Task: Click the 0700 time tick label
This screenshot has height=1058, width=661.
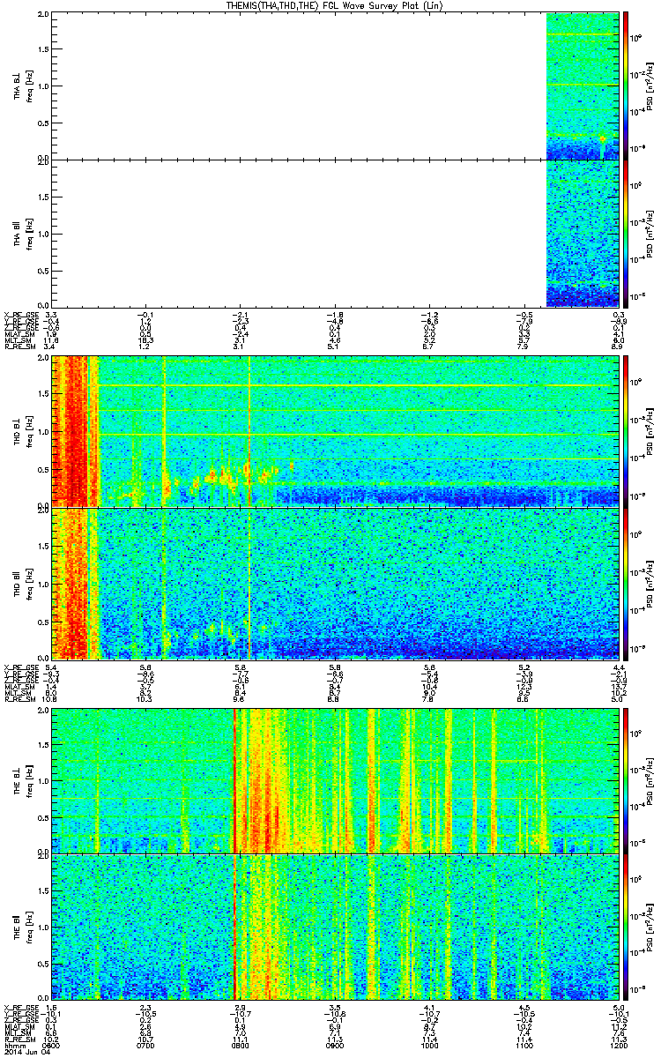Action: 147,1045
